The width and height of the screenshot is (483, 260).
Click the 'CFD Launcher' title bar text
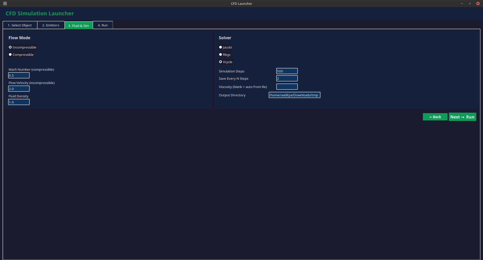click(242, 4)
